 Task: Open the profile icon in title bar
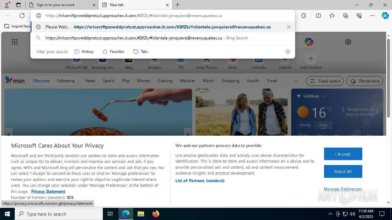coord(6,5)
